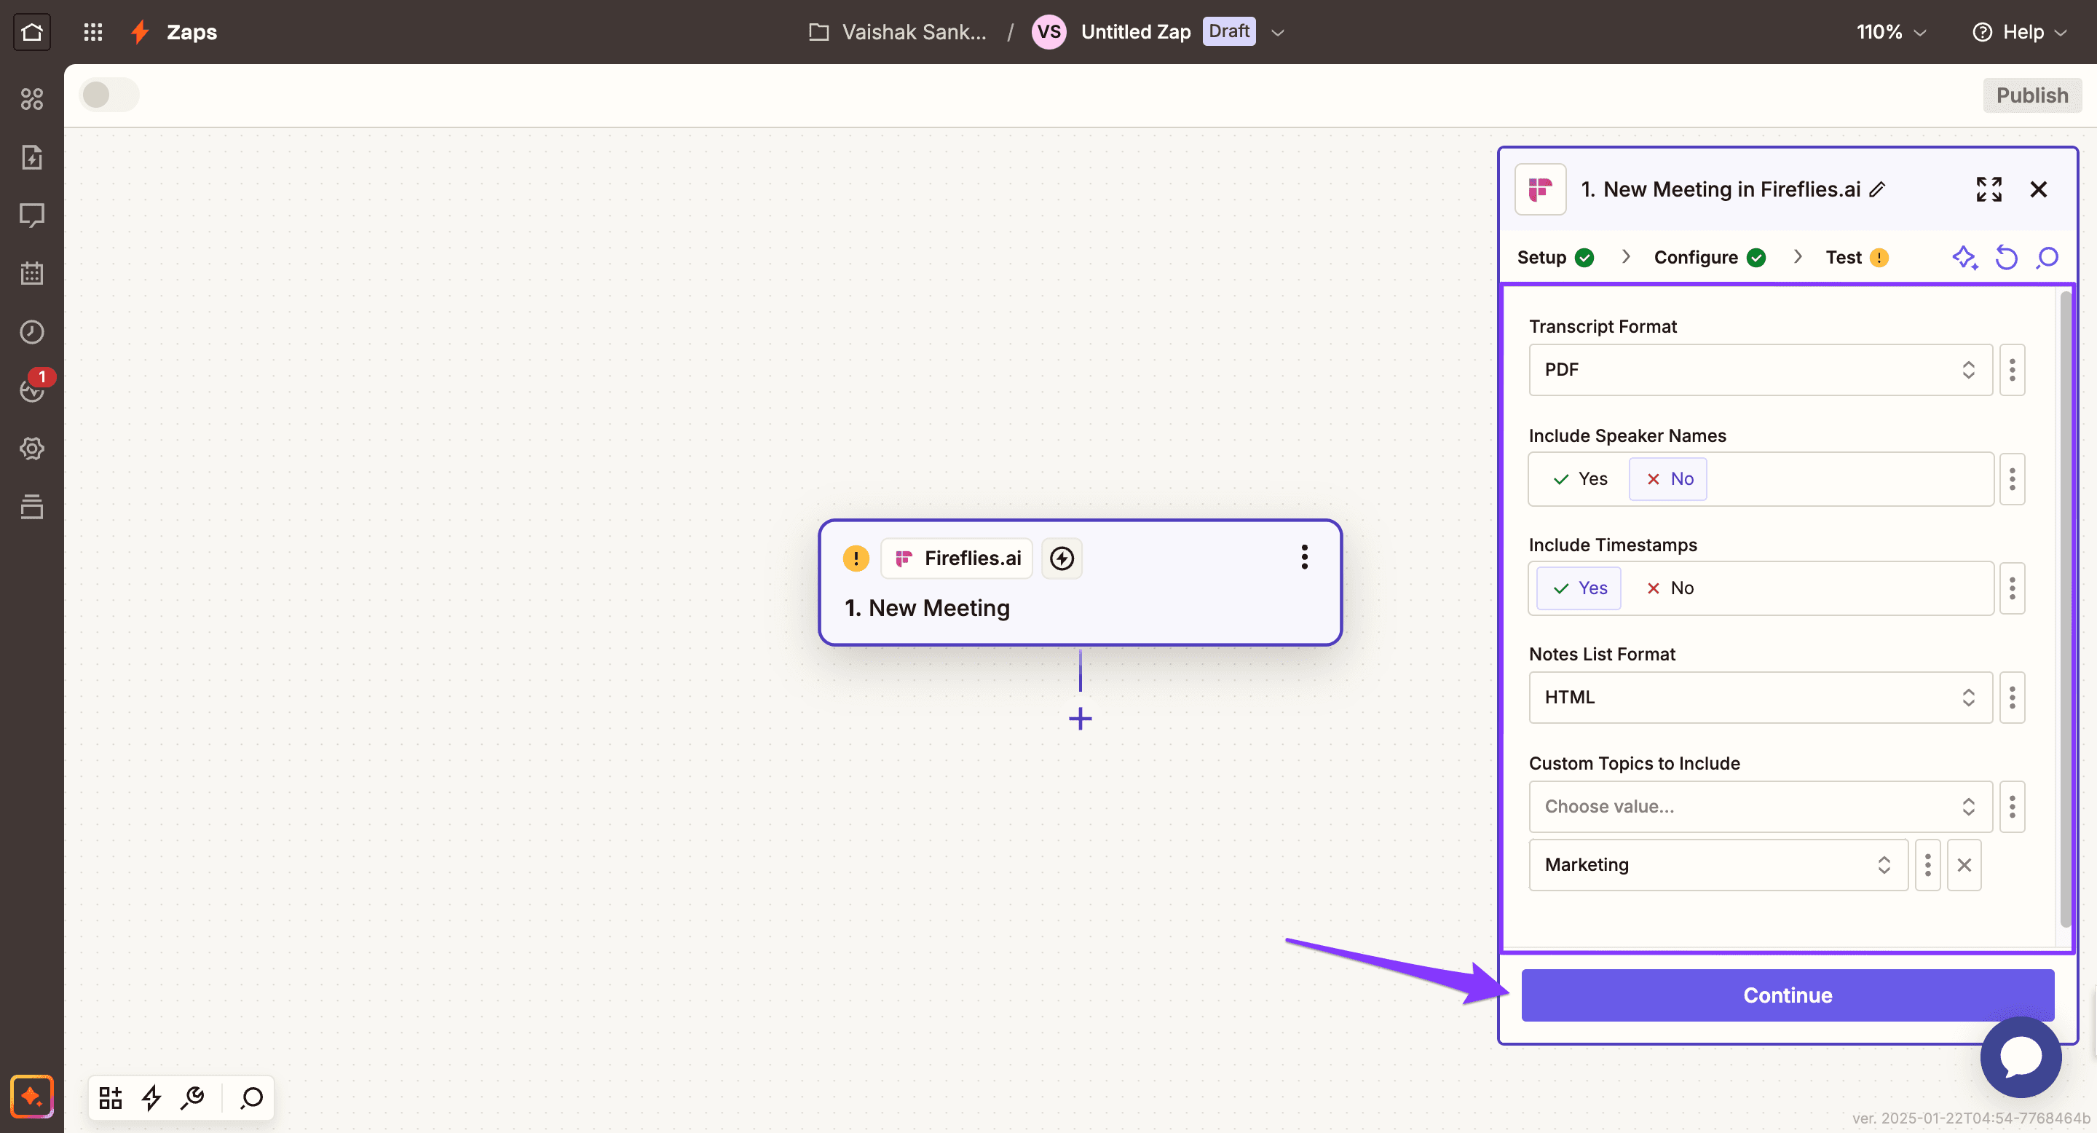This screenshot has width=2097, height=1133.
Task: Select No for Include Timestamps
Action: point(1669,588)
